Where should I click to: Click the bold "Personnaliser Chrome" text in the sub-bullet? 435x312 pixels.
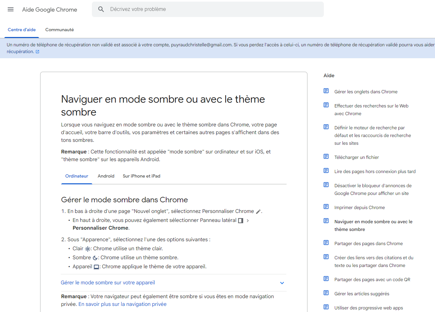click(x=101, y=228)
